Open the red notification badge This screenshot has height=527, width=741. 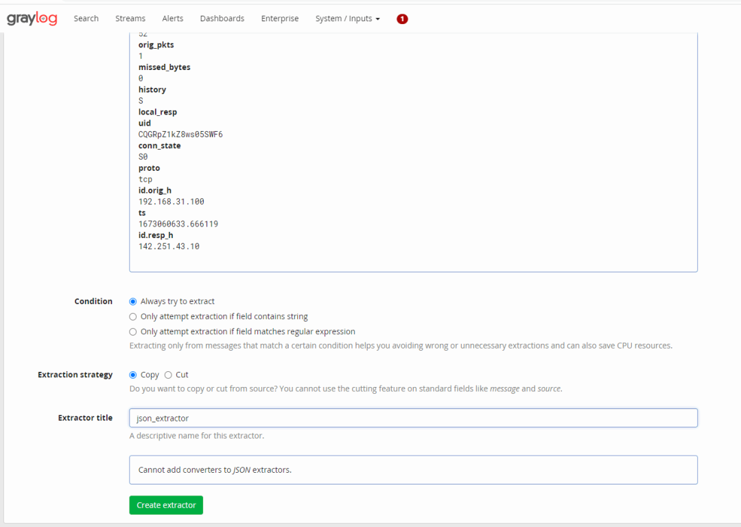(402, 19)
